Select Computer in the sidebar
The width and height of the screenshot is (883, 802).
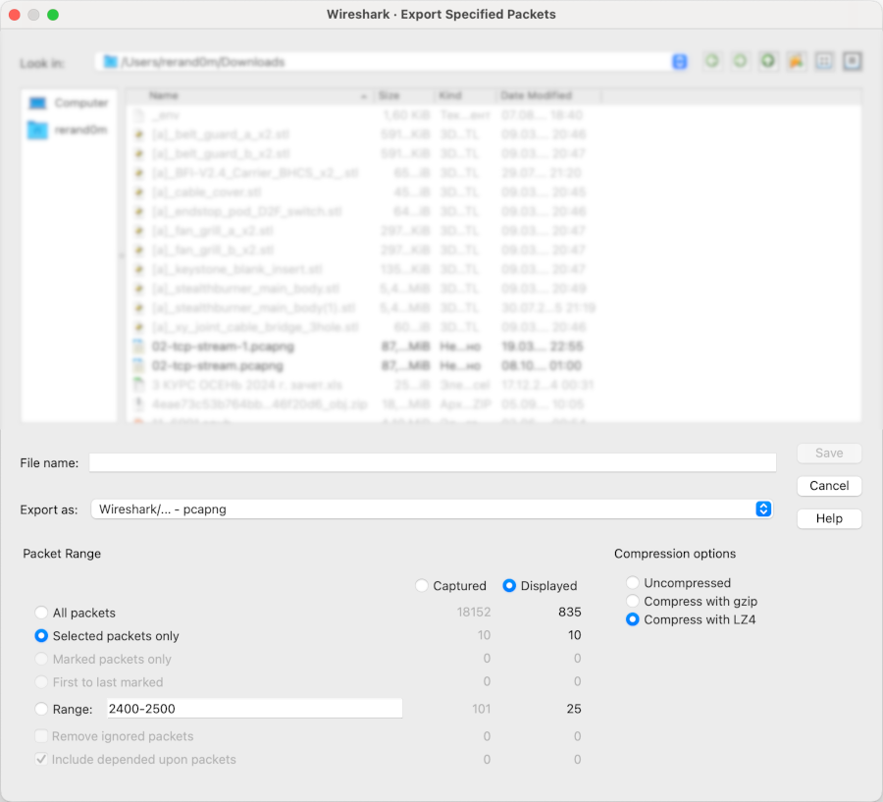click(68, 103)
